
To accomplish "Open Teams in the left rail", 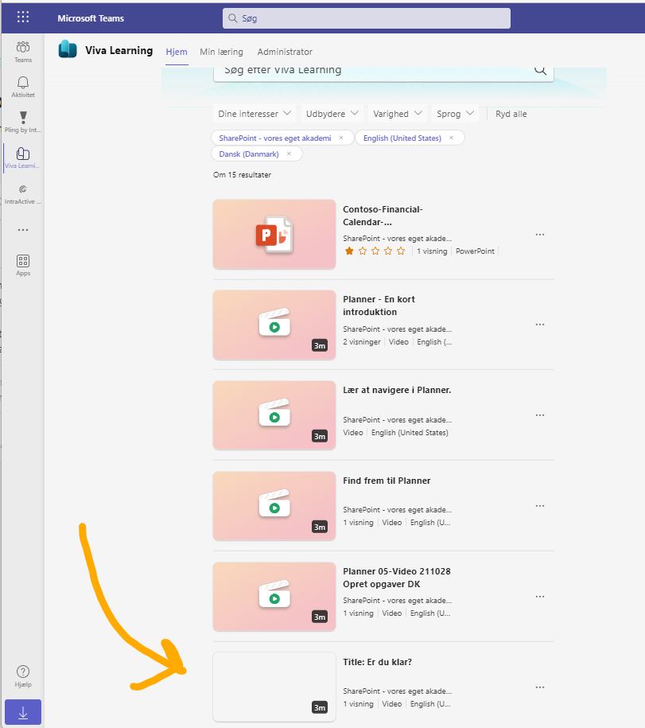I will coord(23,52).
